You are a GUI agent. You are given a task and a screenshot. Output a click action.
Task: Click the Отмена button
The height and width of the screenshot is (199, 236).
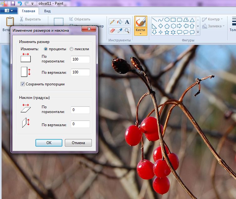click(x=78, y=143)
